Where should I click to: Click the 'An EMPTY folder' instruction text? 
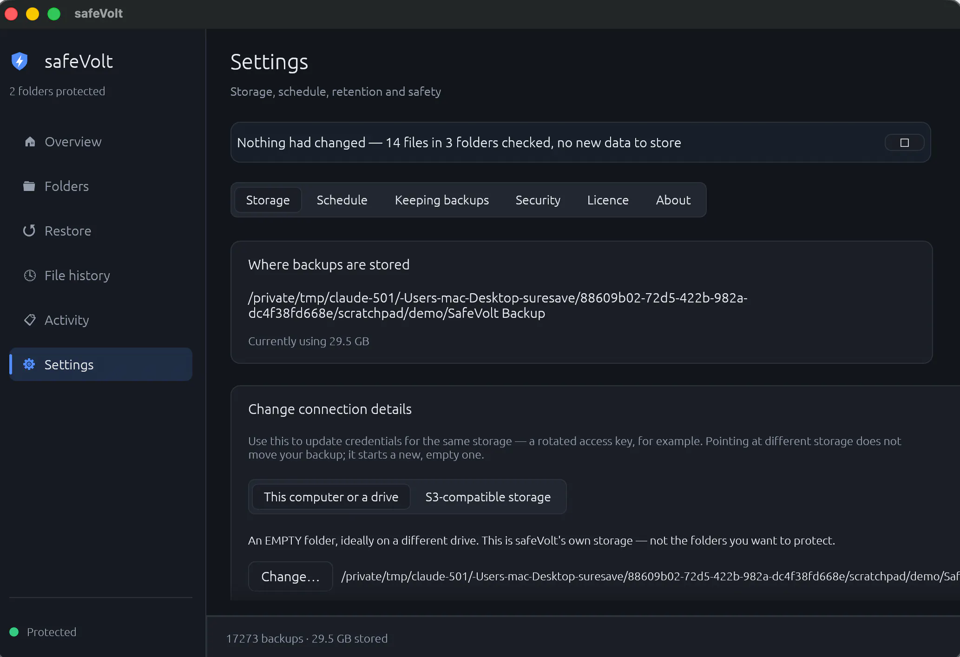[x=542, y=540]
